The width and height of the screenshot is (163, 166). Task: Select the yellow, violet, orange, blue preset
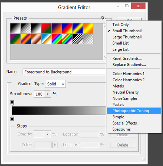[x=26, y=39]
